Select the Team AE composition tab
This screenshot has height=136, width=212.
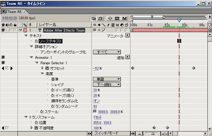tap(14, 12)
